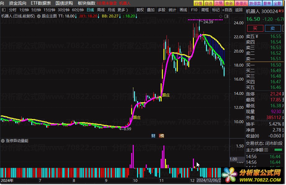Click the 申新 button
This screenshot has height=185, width=286.
(x=229, y=3)
